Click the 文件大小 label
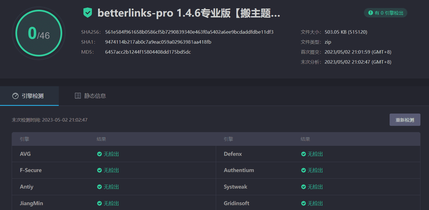 click(x=311, y=32)
